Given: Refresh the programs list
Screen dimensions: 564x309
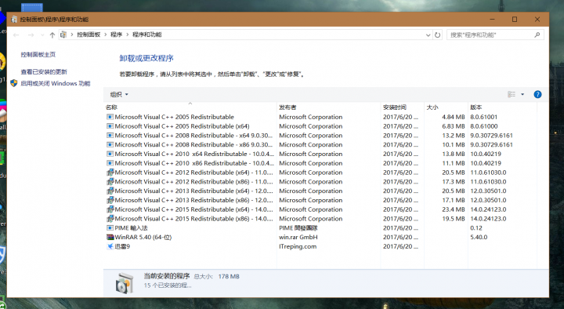Looking at the screenshot, I should (437, 35).
